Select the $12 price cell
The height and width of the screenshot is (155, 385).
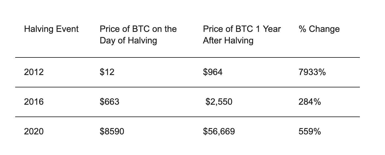tap(107, 72)
